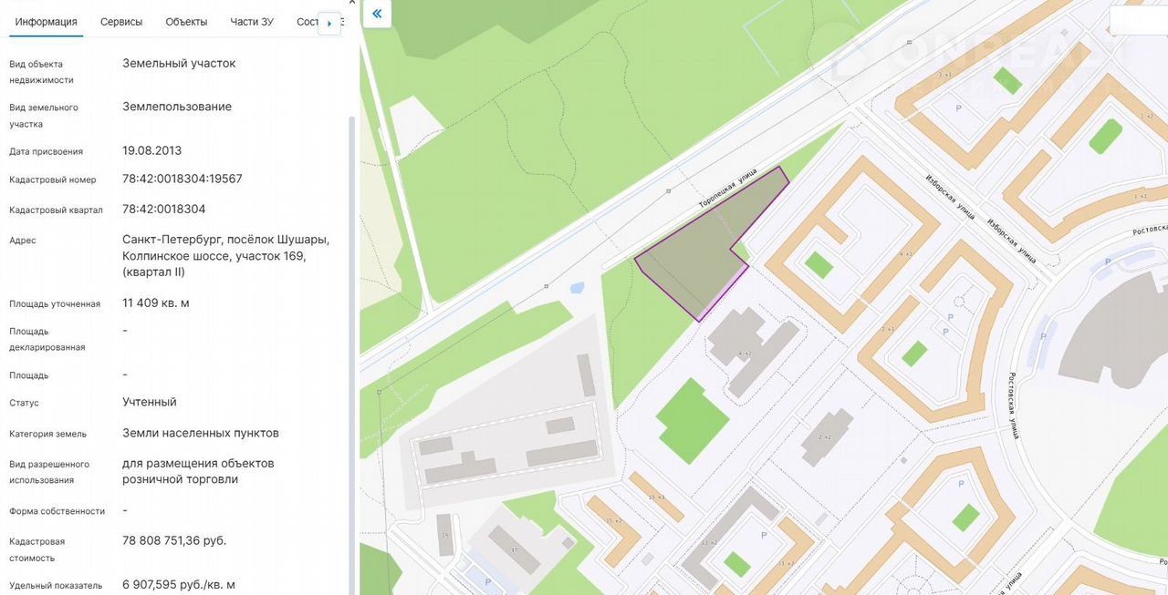Screen dimensions: 1168x595
Task: Click cadastral number 78:42:0018304:19567
Action: 182,180
